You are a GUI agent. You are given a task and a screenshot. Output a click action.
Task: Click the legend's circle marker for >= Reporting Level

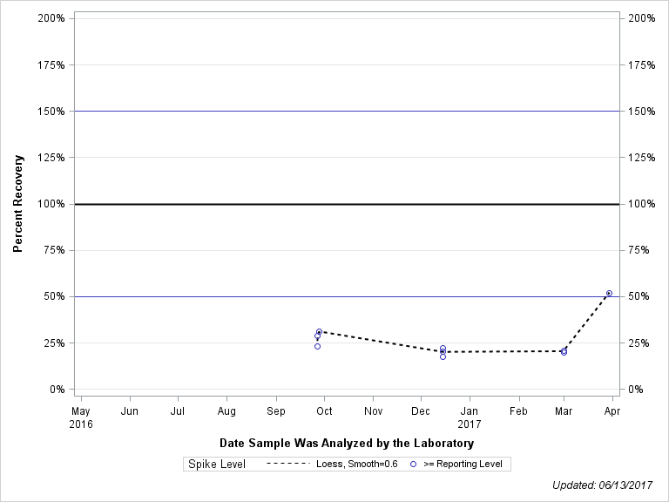click(413, 464)
